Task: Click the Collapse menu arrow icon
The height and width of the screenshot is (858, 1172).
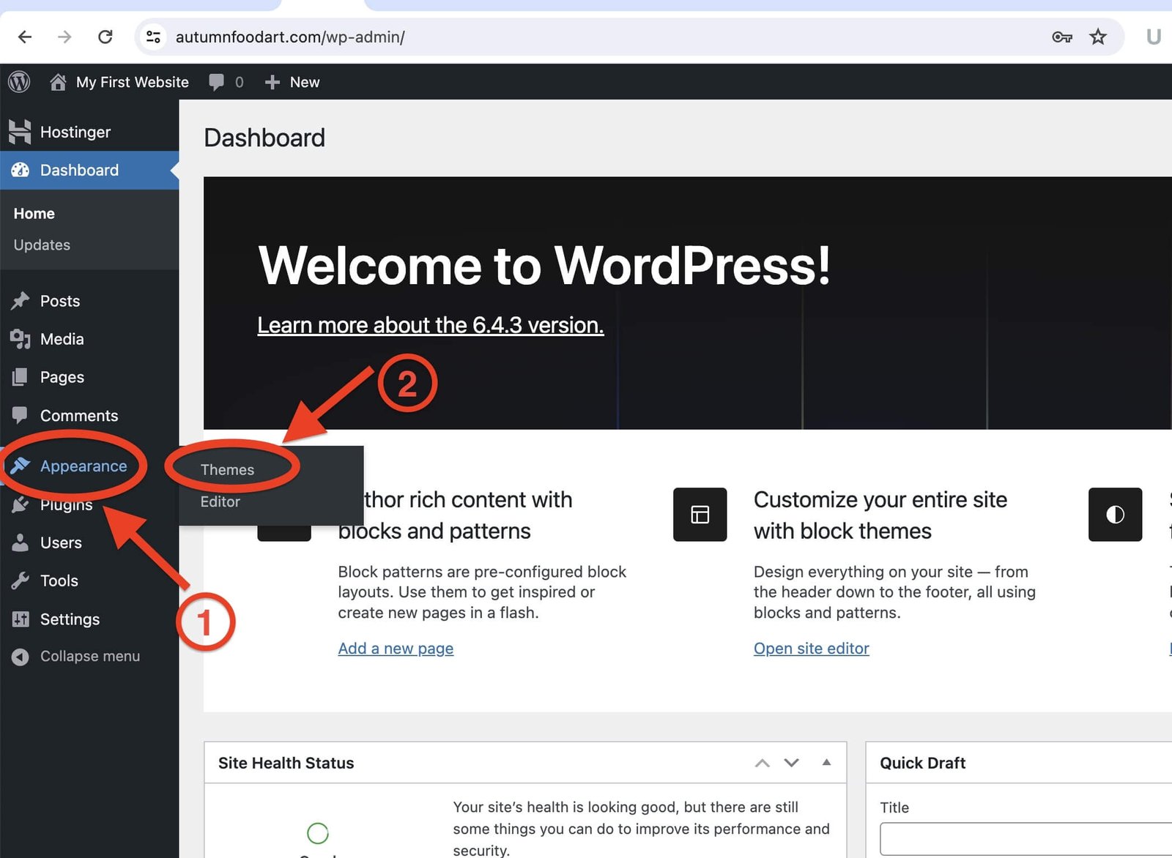Action: click(21, 657)
